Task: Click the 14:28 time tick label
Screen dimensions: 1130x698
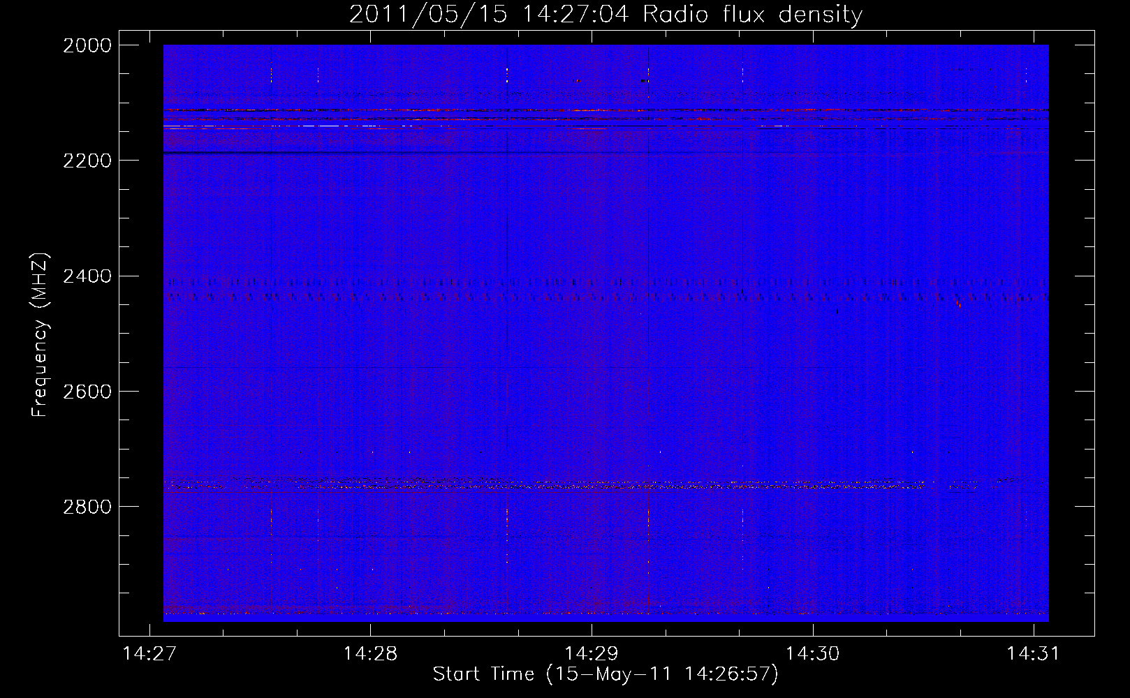Action: pos(370,654)
